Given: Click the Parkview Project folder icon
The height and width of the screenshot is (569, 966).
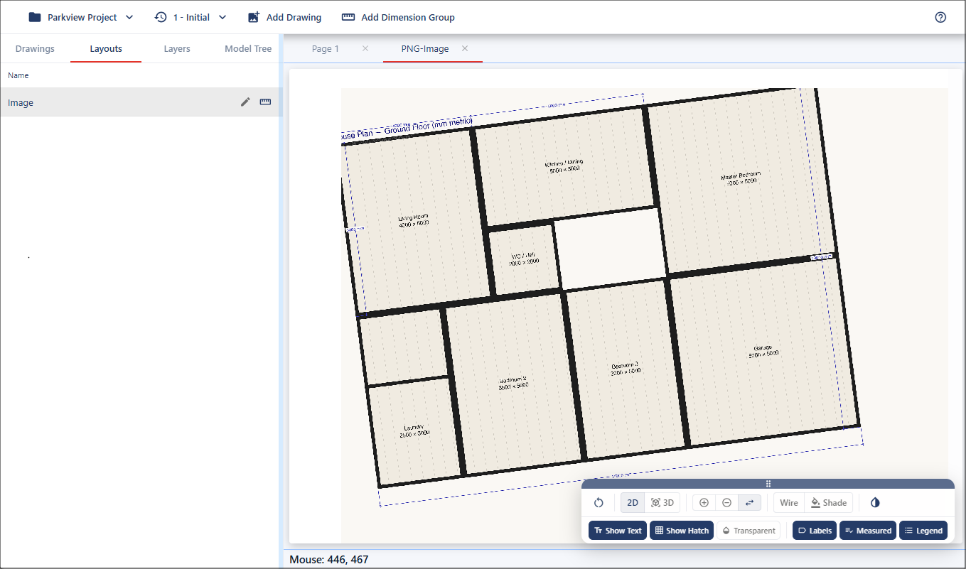Looking at the screenshot, I should (x=35, y=17).
